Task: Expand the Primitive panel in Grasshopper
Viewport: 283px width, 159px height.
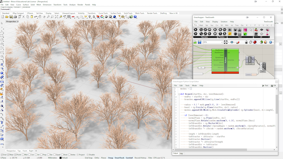Action: (222, 37)
